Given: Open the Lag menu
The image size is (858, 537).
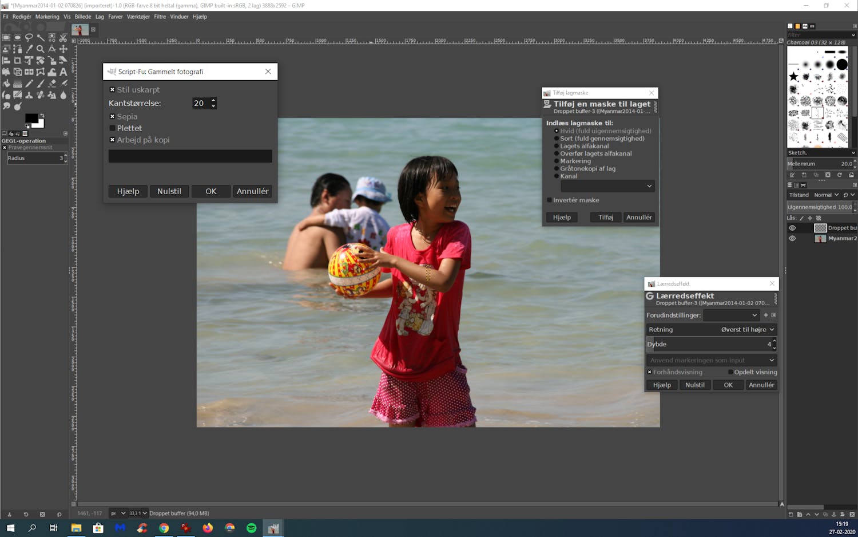Looking at the screenshot, I should point(100,17).
